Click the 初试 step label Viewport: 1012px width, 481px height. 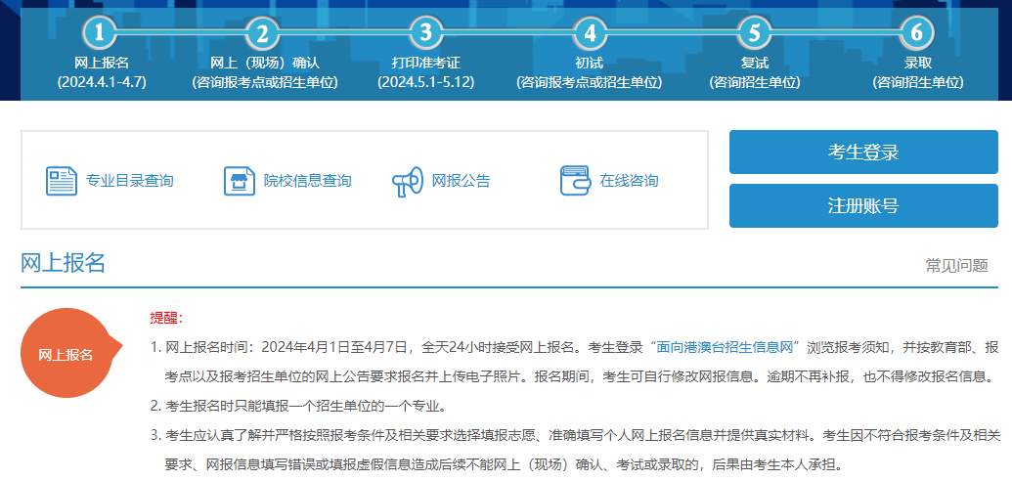coord(589,64)
